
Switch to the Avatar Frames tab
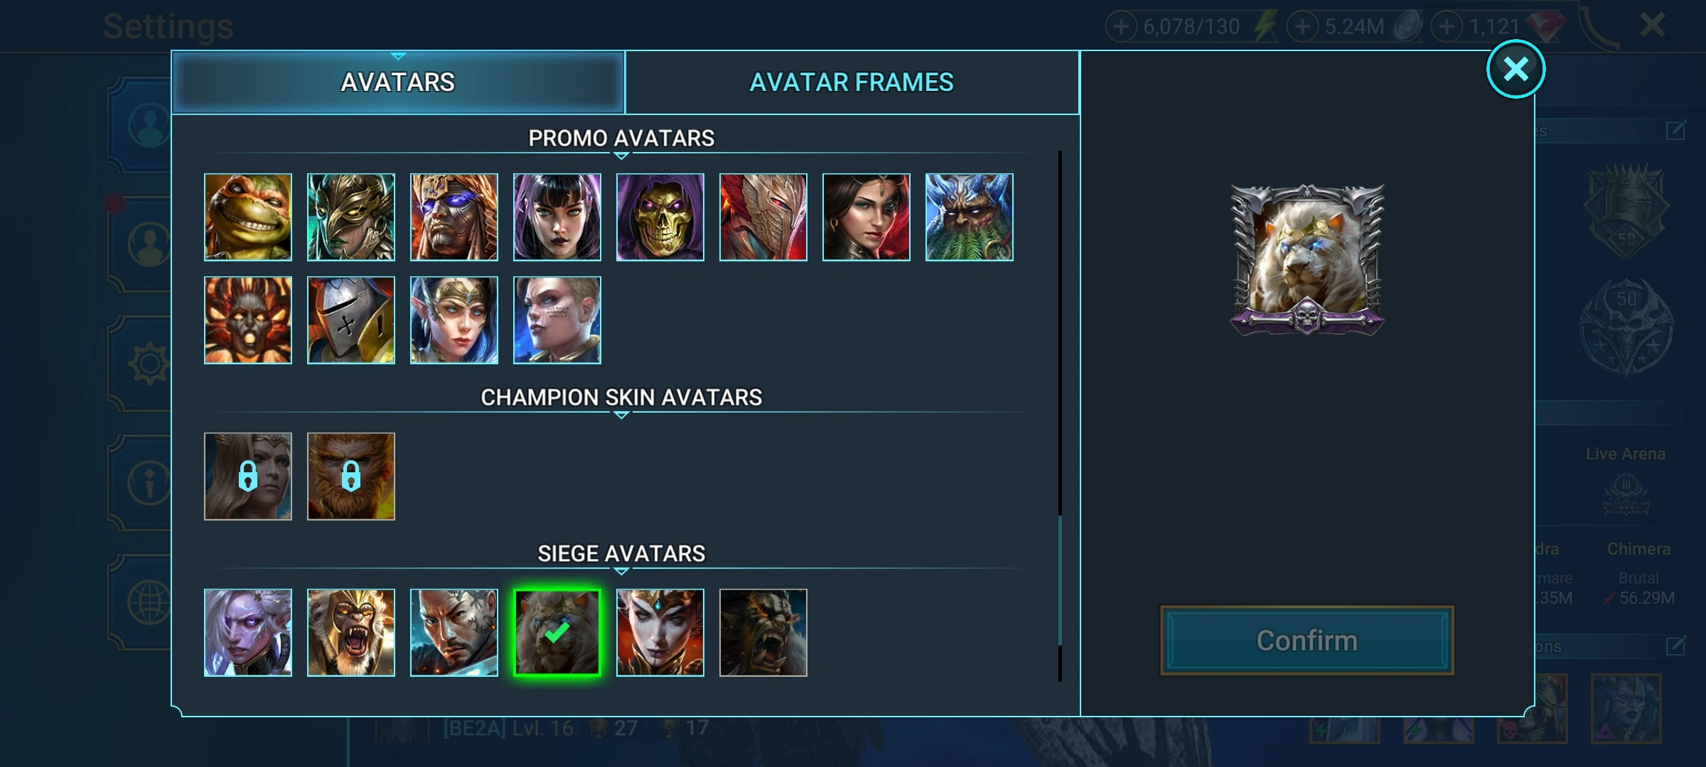coord(852,82)
